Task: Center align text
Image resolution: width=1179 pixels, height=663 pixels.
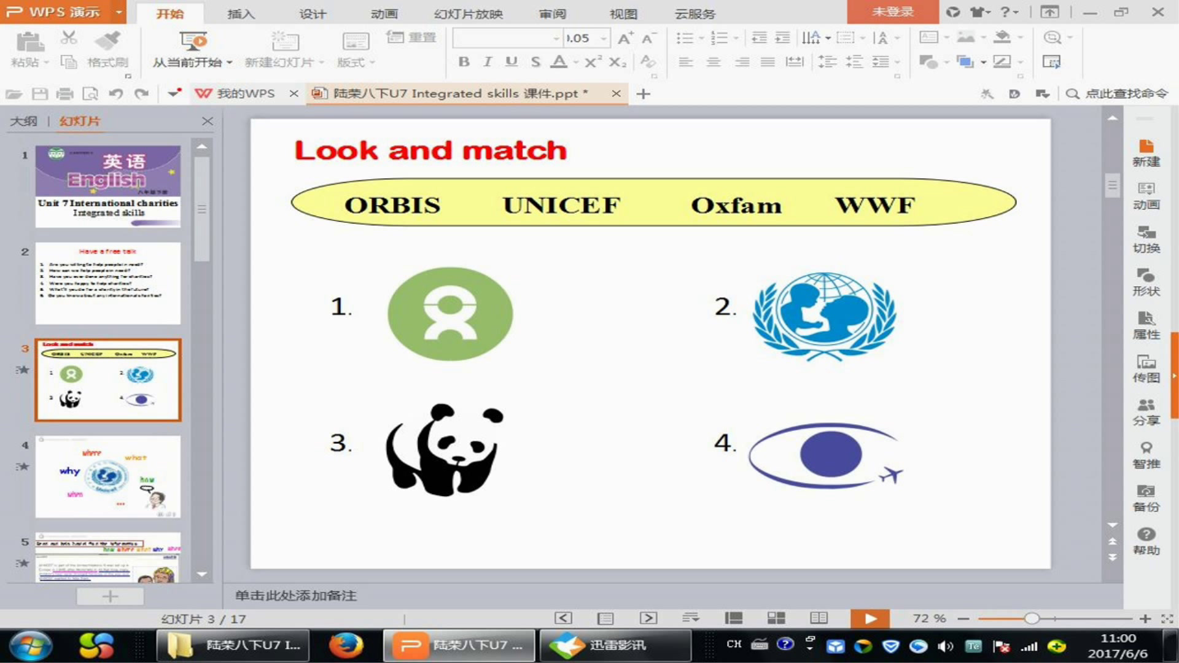Action: click(x=714, y=61)
